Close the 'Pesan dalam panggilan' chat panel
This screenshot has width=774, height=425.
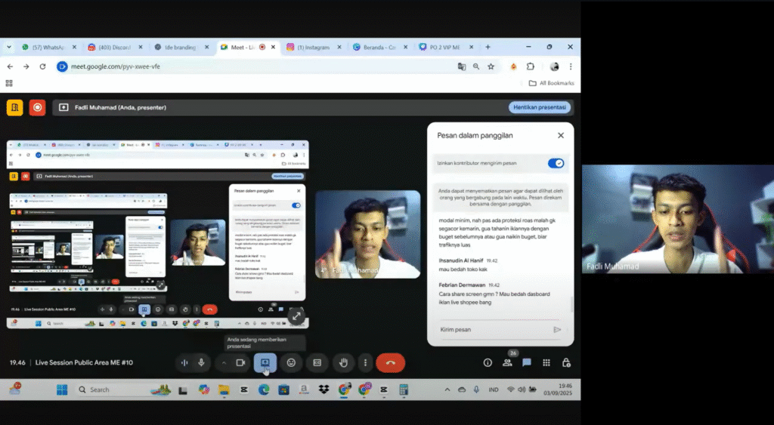point(560,135)
